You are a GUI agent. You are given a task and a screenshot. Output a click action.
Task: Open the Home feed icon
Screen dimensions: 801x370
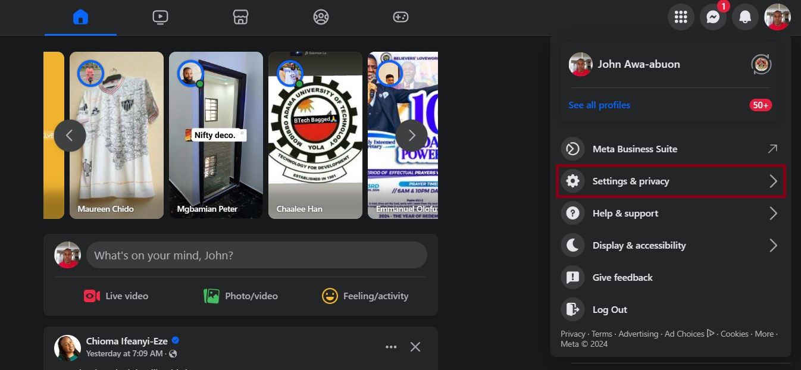click(80, 17)
